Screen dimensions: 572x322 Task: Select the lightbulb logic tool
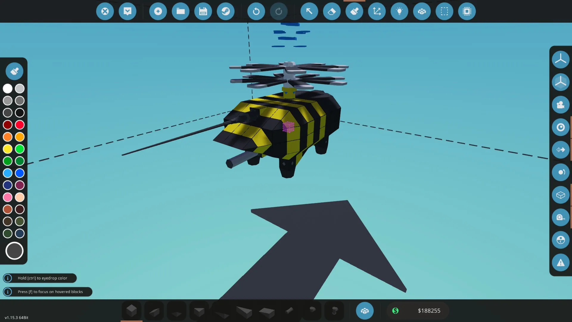(x=399, y=11)
